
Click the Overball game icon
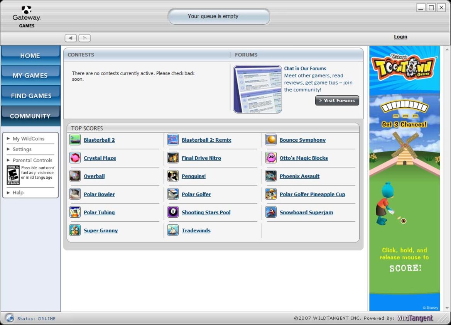[75, 176]
